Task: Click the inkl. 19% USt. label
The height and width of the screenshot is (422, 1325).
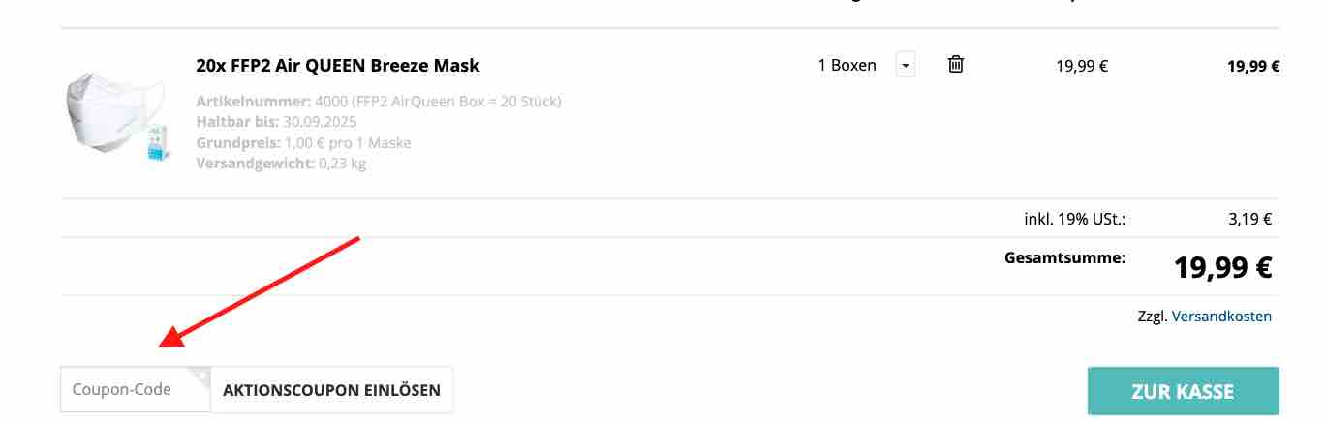Action: [1074, 219]
